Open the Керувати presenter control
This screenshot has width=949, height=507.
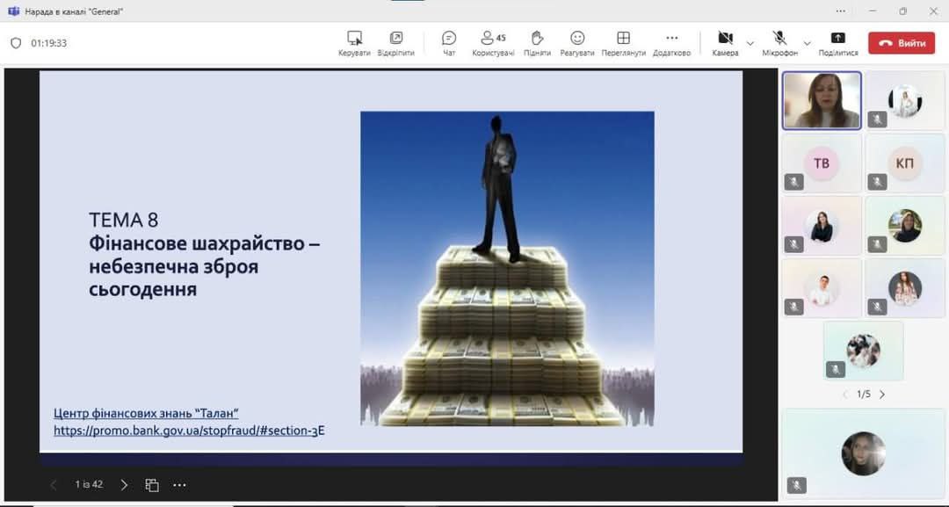354,44
